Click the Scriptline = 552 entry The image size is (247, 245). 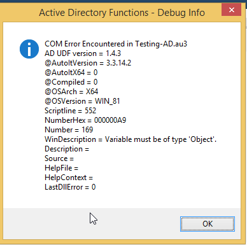70,111
